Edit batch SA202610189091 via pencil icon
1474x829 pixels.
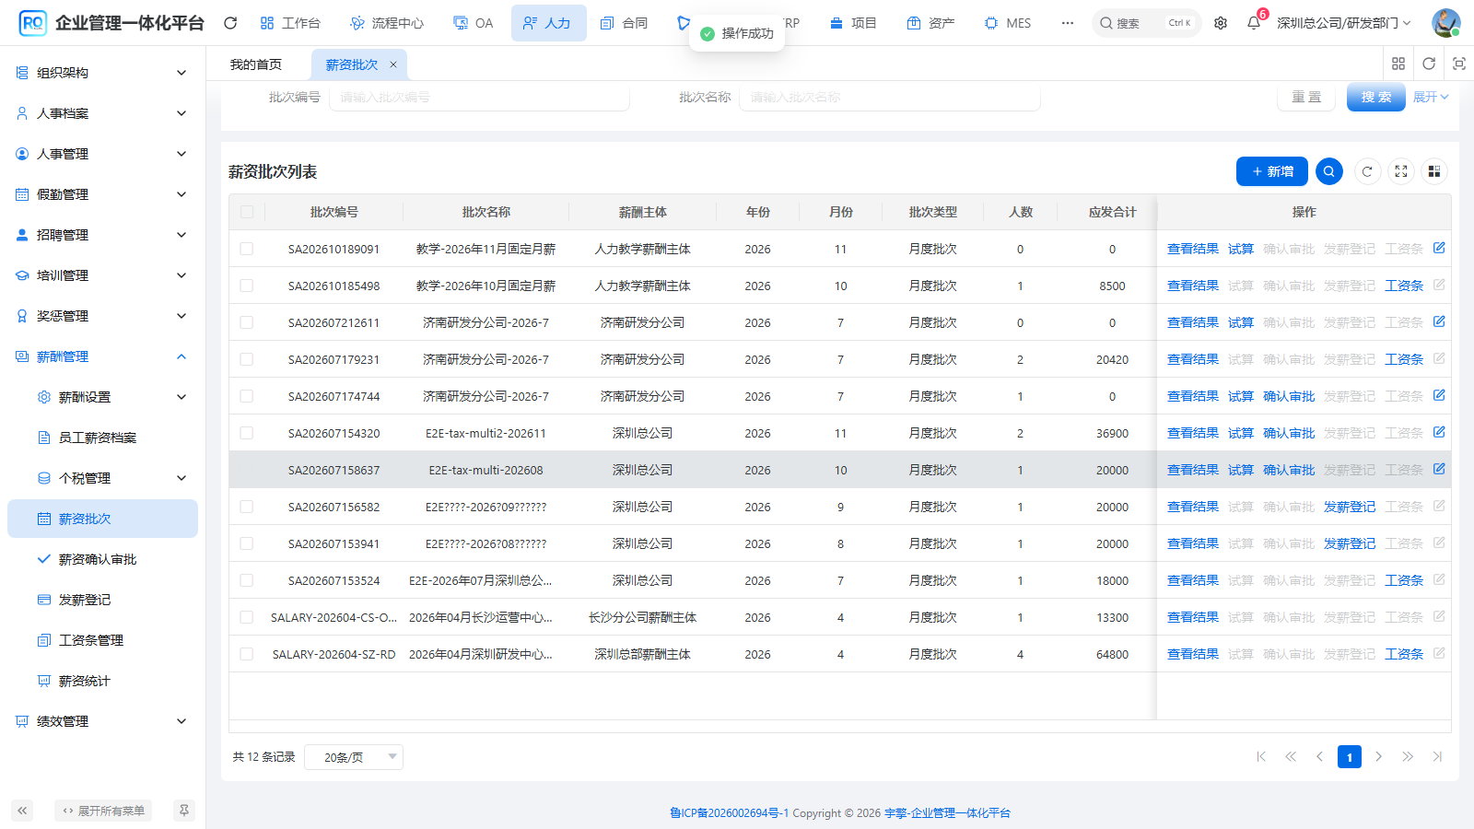click(x=1439, y=248)
